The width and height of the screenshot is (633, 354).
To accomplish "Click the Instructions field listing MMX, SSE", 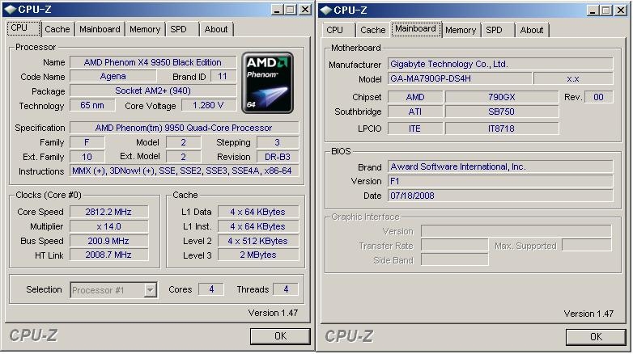I will [184, 171].
